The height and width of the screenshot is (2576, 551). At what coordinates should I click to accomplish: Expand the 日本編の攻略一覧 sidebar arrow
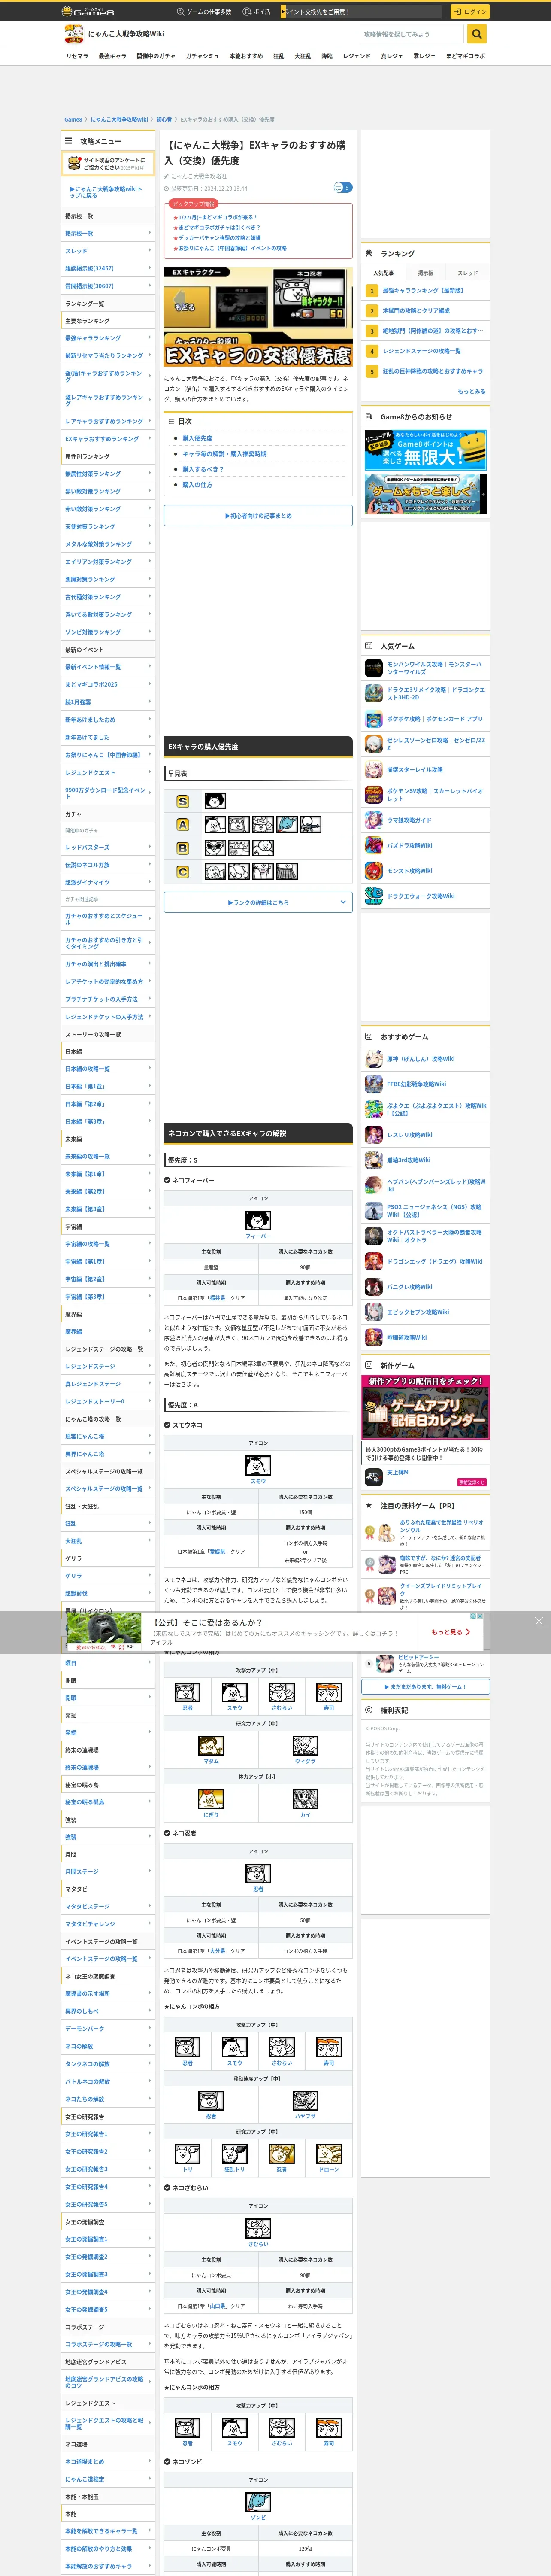(150, 1068)
